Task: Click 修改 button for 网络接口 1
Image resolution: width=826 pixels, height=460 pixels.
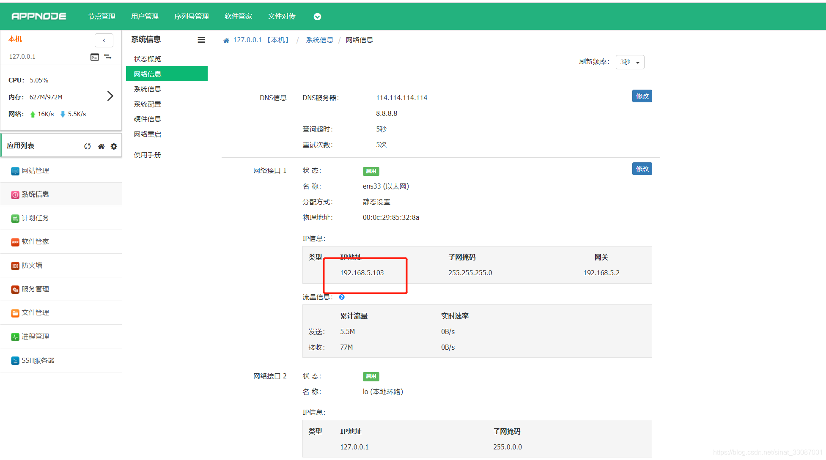Action: pyautogui.click(x=642, y=169)
